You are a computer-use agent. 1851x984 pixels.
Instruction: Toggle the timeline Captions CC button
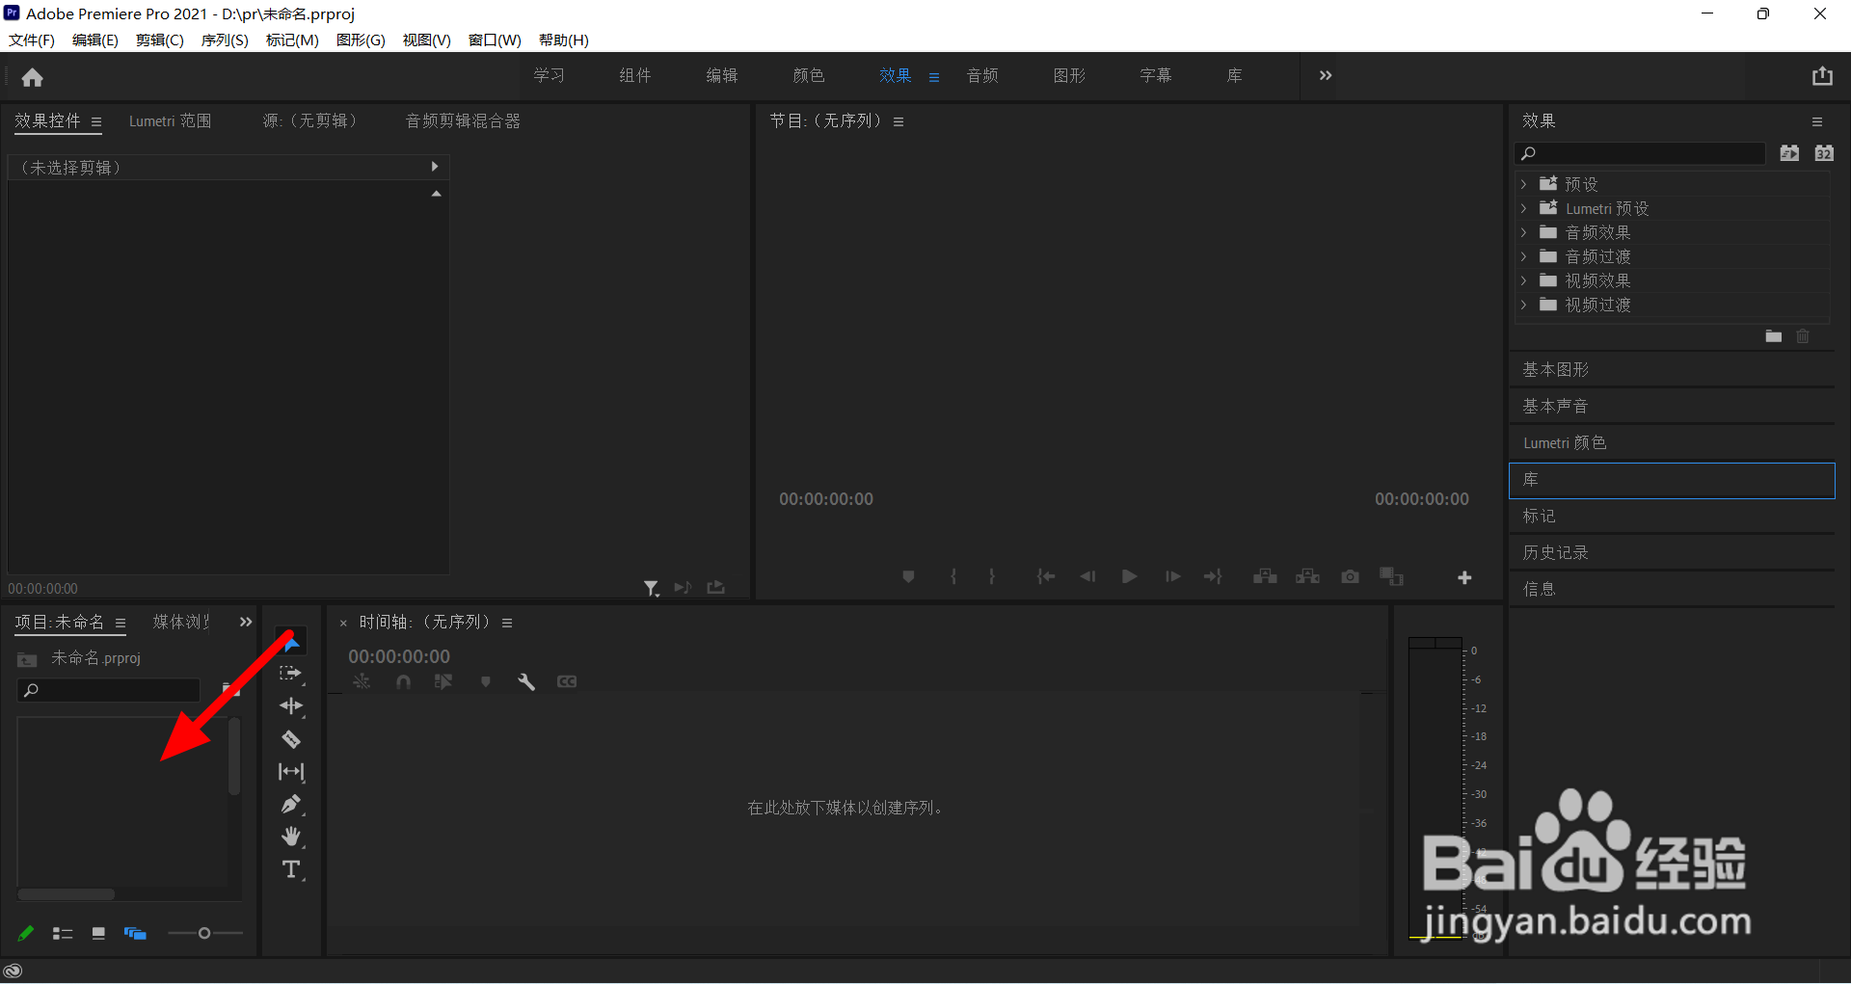(x=567, y=681)
